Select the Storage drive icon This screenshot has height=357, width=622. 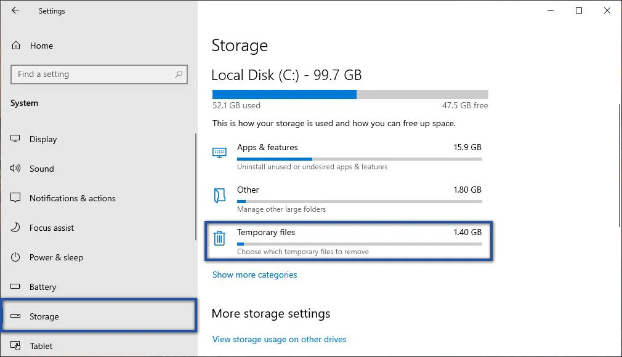pyautogui.click(x=15, y=316)
